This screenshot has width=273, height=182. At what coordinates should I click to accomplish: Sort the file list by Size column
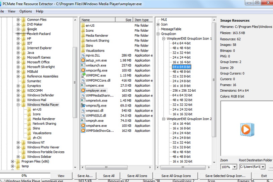point(128,20)
